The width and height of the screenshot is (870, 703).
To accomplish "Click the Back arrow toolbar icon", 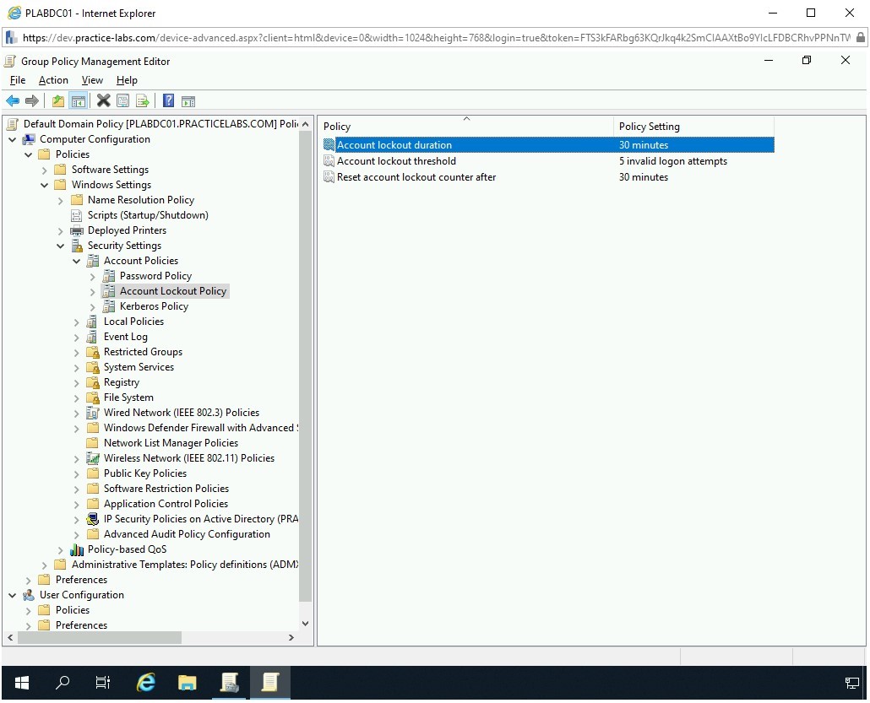I will click(x=13, y=101).
